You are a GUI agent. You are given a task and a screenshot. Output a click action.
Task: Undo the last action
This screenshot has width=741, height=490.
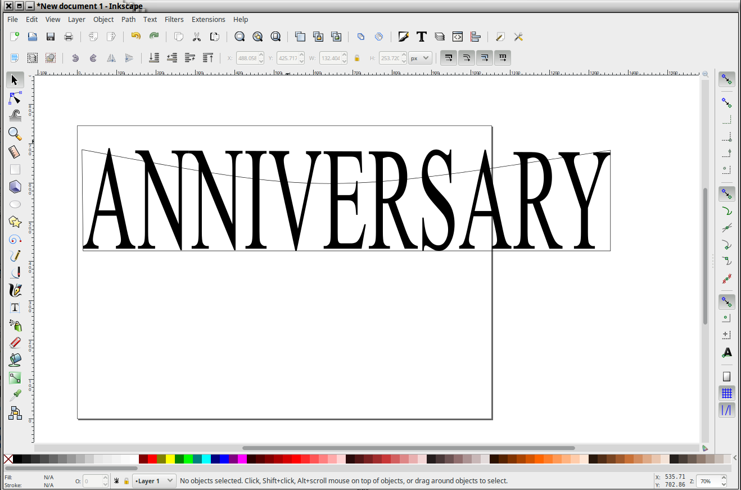pos(135,37)
